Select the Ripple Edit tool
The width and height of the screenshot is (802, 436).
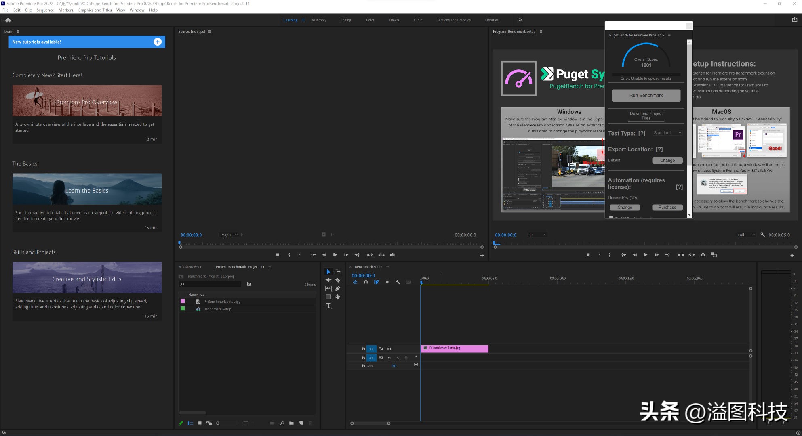pyautogui.click(x=328, y=280)
